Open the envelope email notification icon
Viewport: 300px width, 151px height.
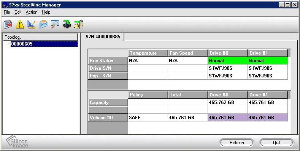43,24
